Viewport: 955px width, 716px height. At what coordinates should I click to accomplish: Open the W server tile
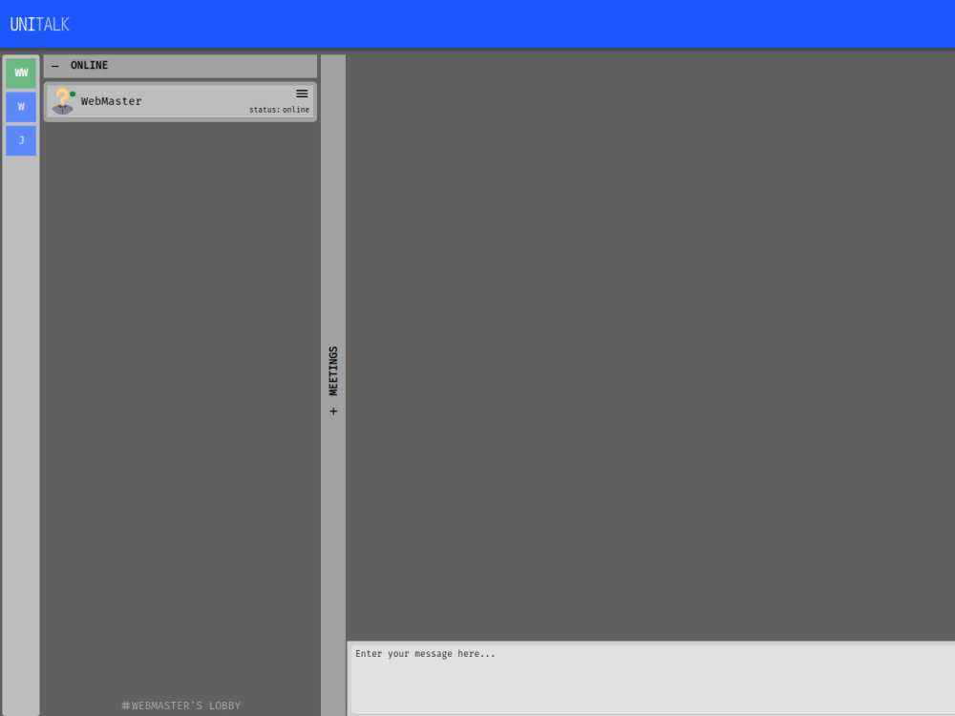(21, 107)
